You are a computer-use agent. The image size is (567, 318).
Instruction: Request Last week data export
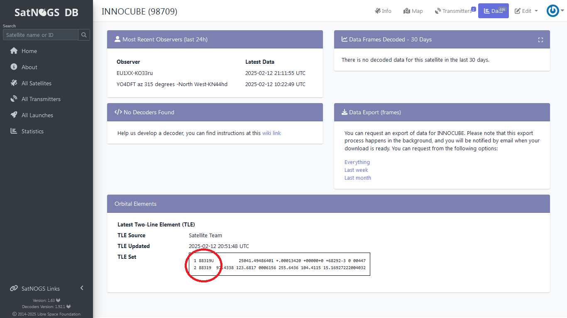click(x=356, y=170)
